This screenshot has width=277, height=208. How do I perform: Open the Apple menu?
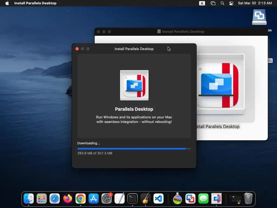(7, 3)
